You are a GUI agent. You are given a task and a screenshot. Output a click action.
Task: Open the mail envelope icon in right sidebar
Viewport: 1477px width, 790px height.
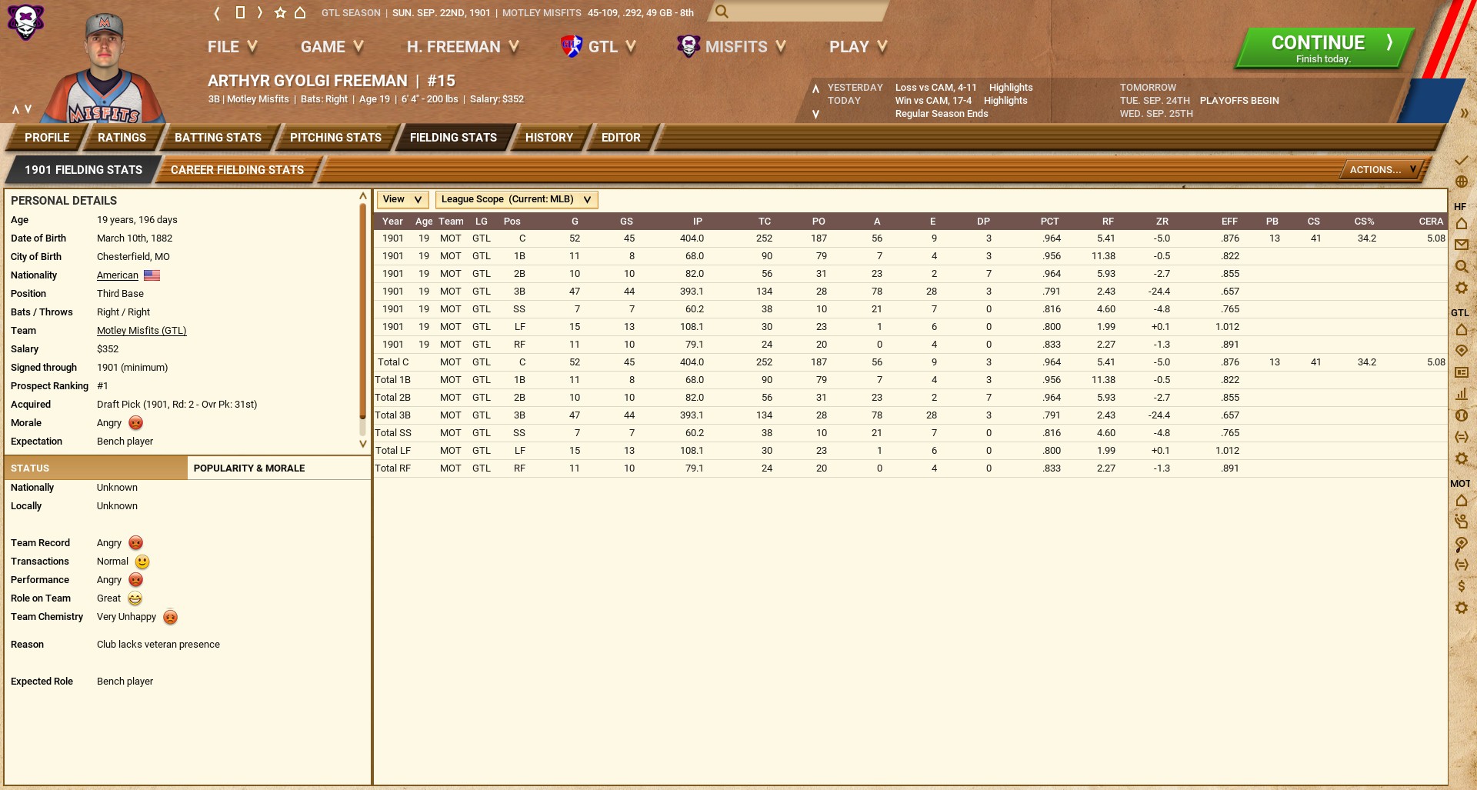1462,245
